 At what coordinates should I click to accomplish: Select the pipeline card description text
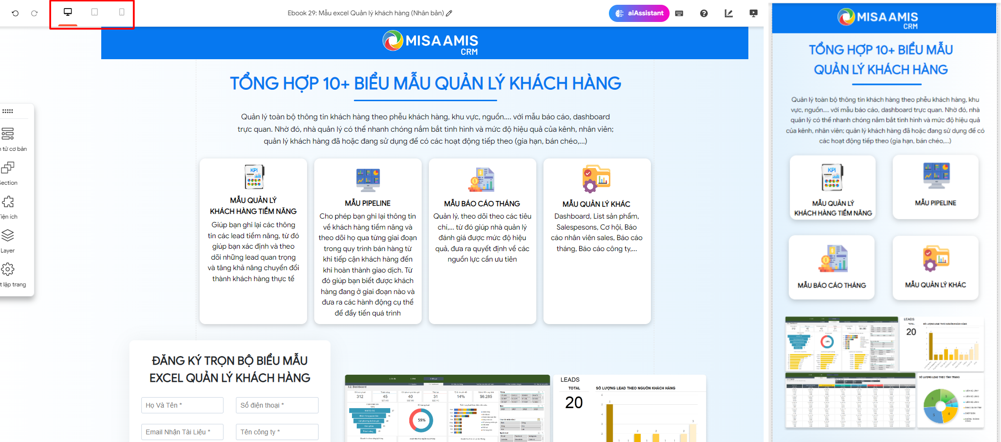point(368,264)
